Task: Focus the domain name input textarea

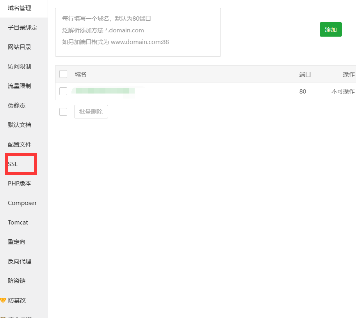Action: (x=138, y=32)
